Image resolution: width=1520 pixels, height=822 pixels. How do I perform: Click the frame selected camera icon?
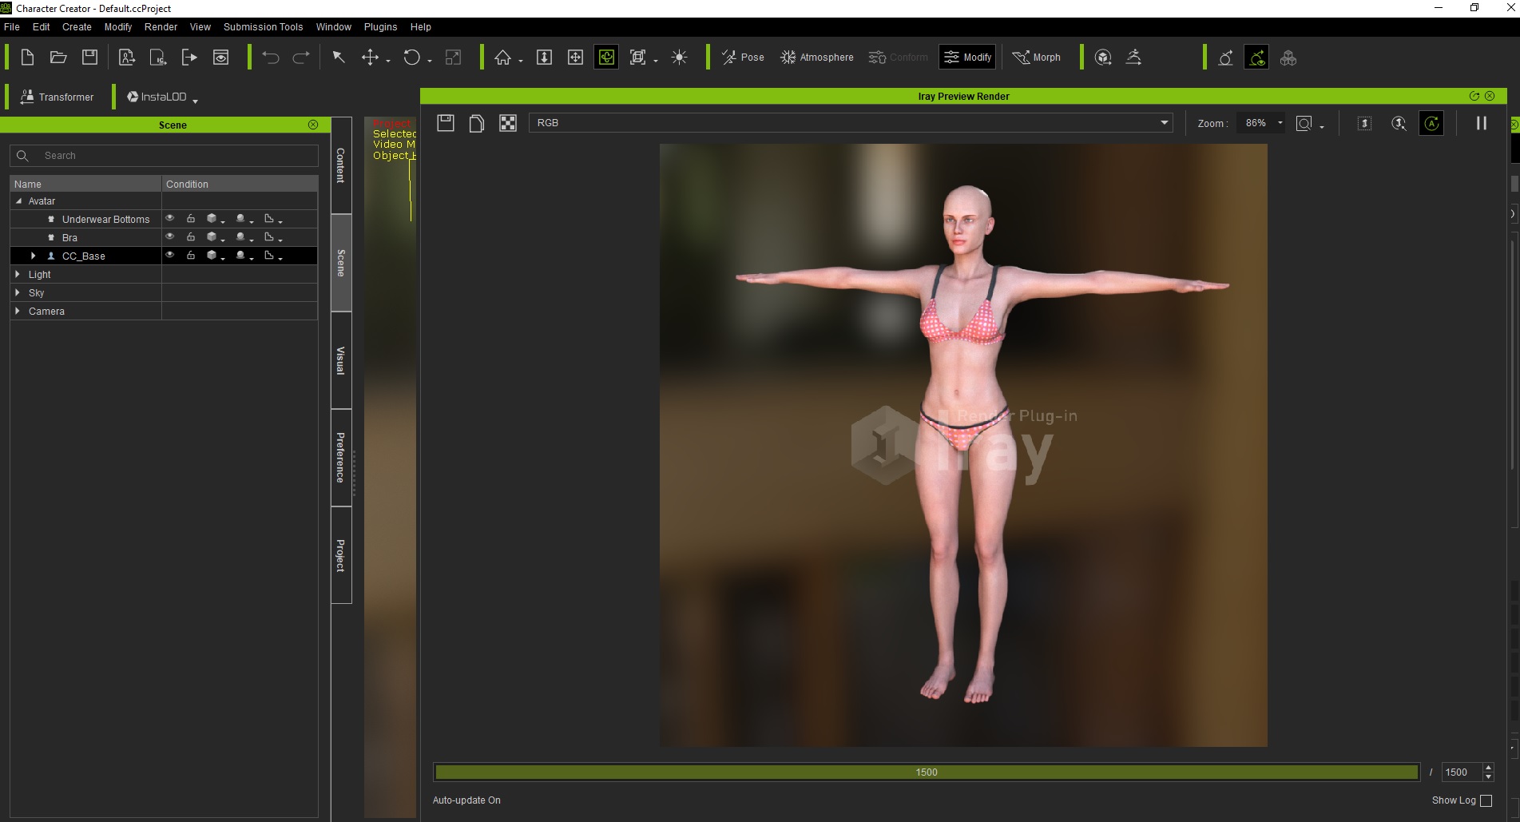[x=637, y=58]
